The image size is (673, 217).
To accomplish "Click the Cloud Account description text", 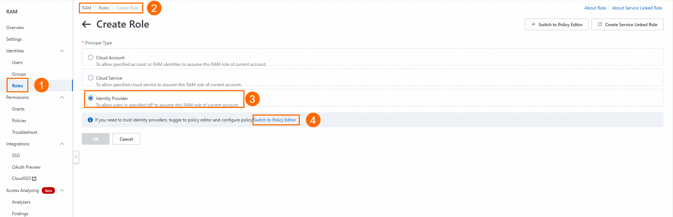I will [x=181, y=64].
